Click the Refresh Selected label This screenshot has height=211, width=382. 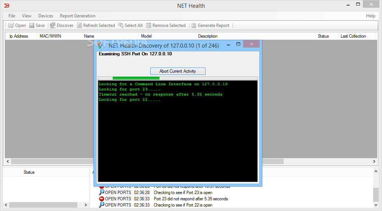tap(99, 25)
